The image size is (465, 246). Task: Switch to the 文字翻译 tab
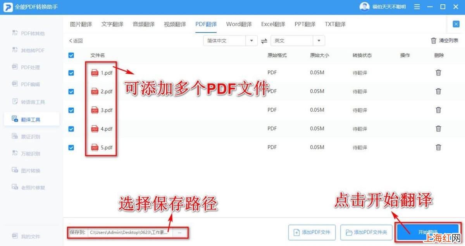pos(112,24)
